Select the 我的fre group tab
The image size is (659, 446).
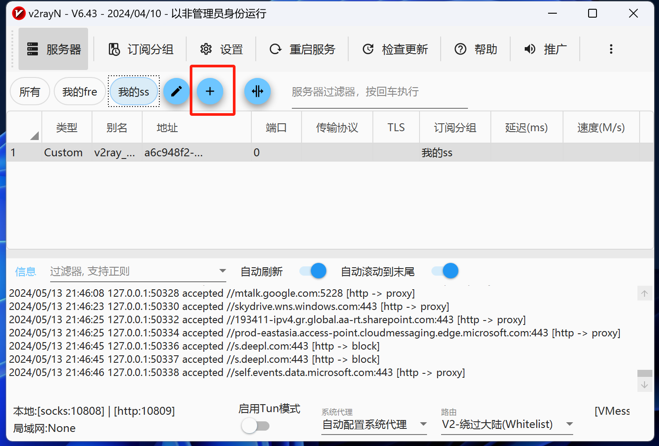[x=80, y=92]
